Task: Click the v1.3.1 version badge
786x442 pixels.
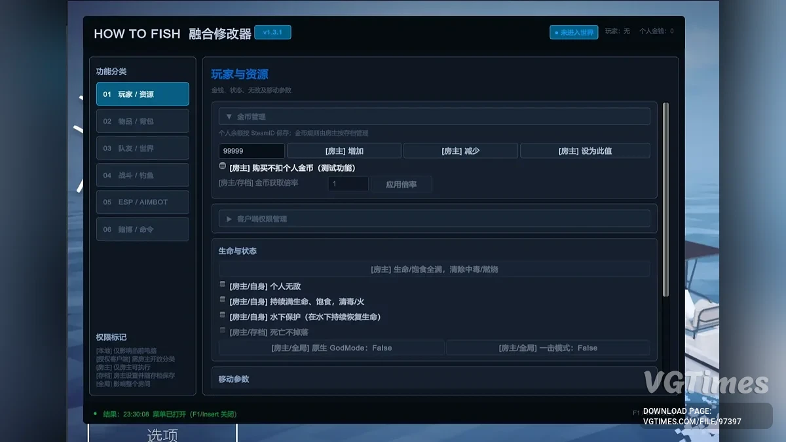Action: [272, 32]
